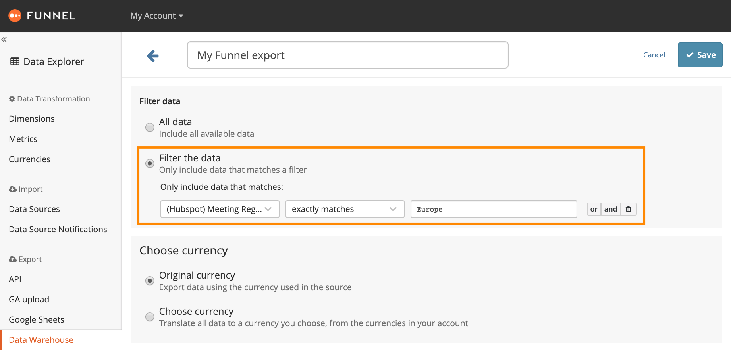The image size is (731, 350).
Task: Open the exactly matches operator dropdown
Action: (345, 209)
